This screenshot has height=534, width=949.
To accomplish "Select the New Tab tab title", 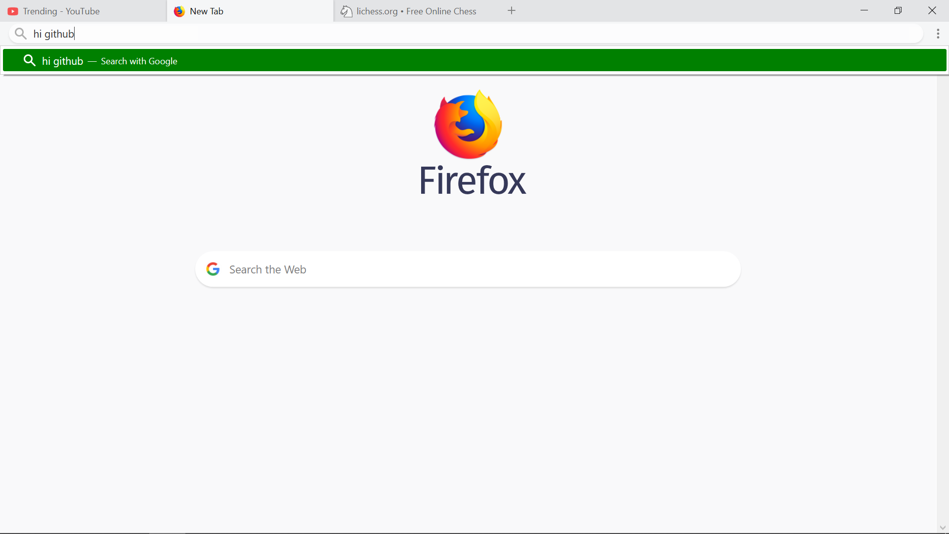I will [207, 11].
